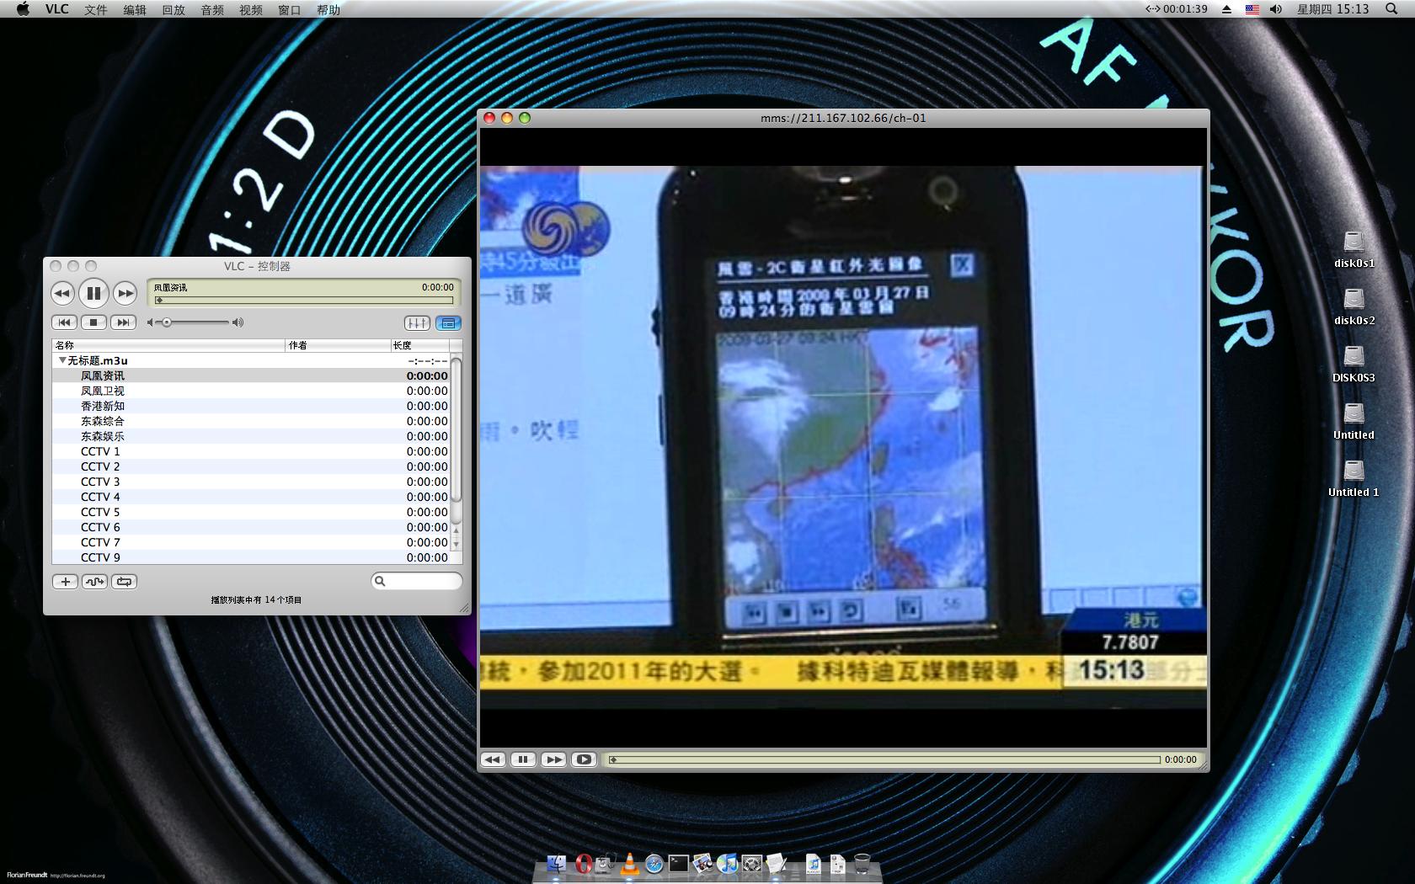Open the equalizer panel button
1415x884 pixels.
click(417, 323)
